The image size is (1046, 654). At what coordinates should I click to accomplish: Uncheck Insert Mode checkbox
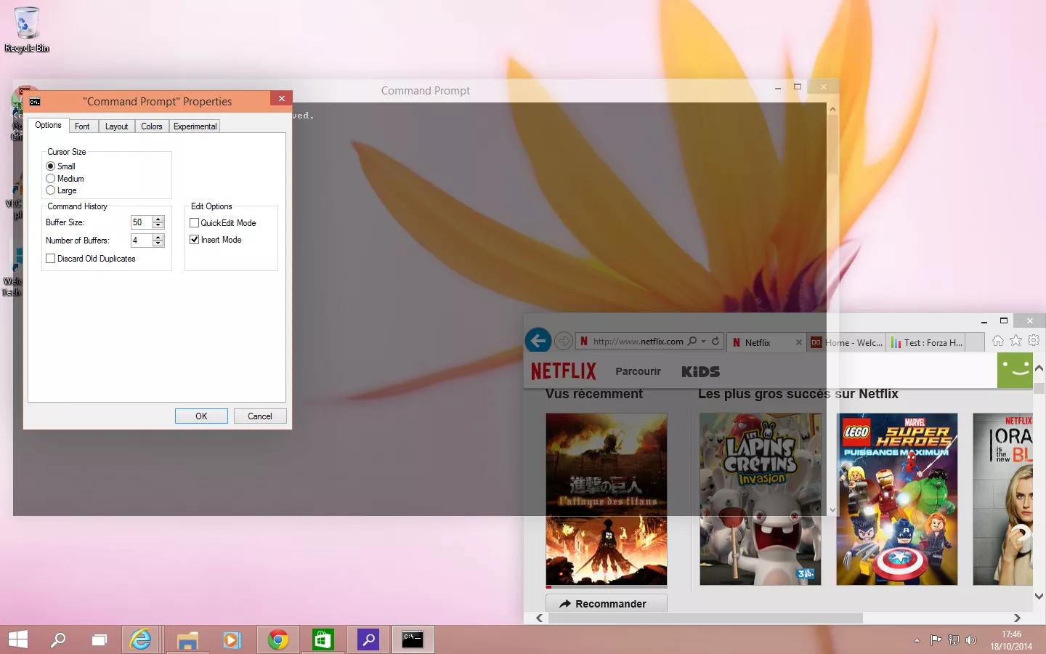[194, 240]
